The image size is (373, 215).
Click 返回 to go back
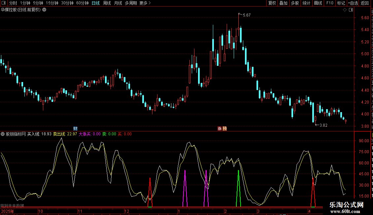pyautogui.click(x=365, y=3)
